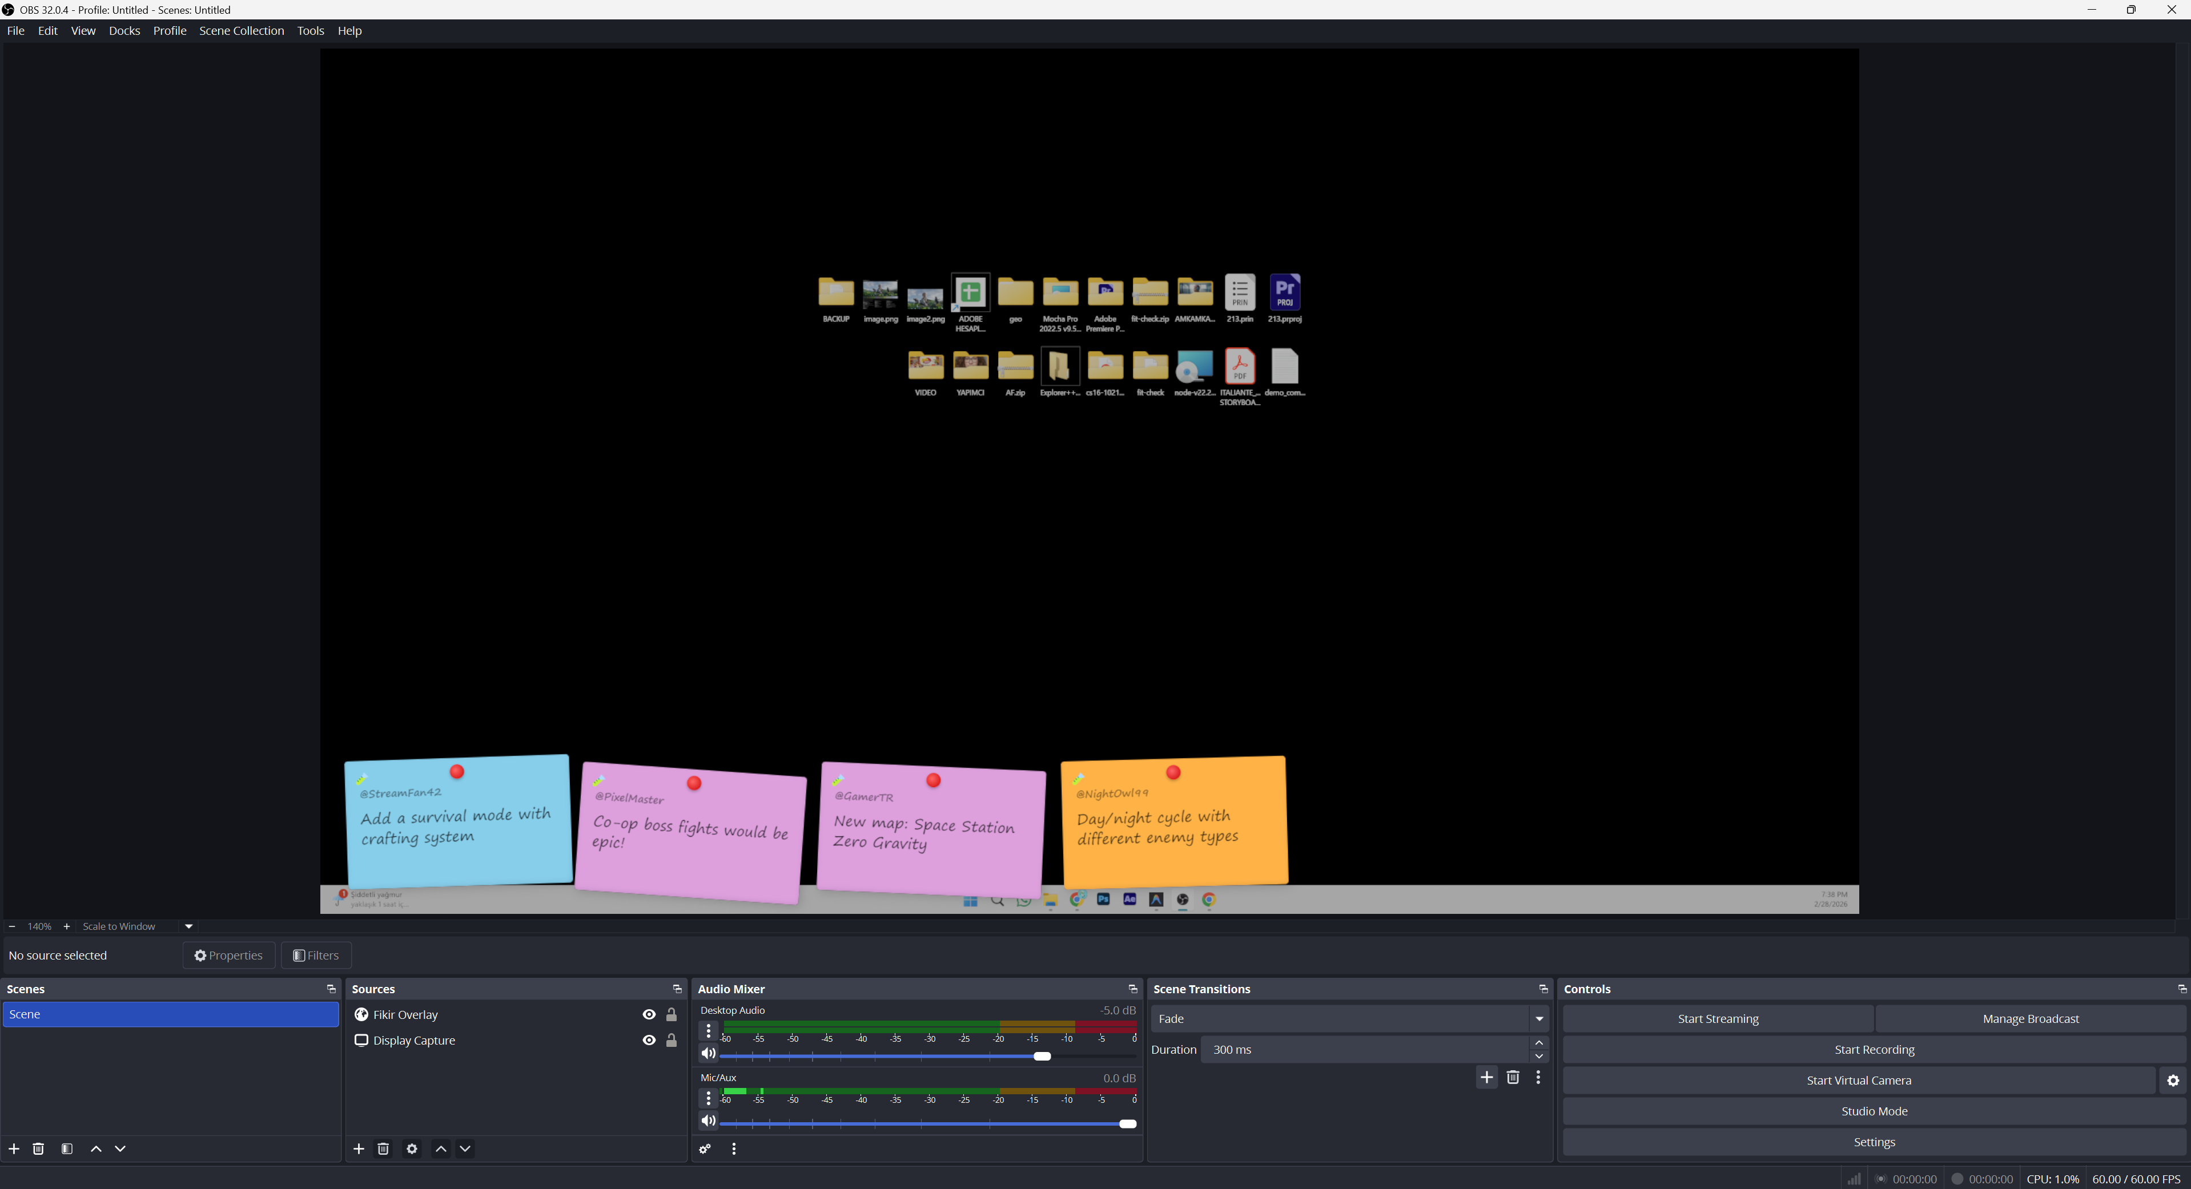Screen dimensions: 2191x1189
Task: Click Manage Broadcast button
Action: click(2031, 1019)
